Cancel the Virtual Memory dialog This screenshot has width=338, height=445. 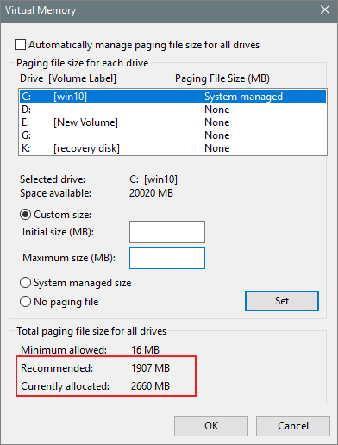(x=293, y=426)
